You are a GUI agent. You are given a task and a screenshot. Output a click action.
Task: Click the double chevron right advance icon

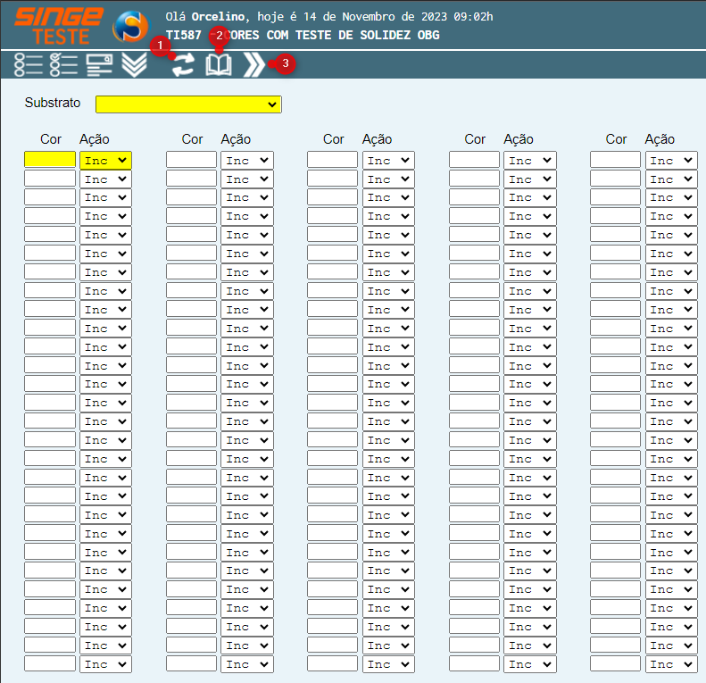(254, 65)
